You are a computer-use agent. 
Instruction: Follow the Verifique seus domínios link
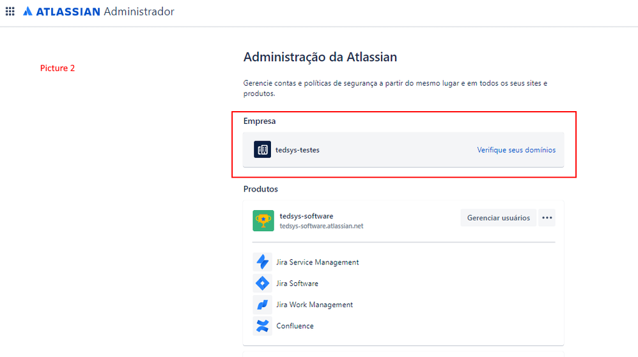tap(517, 150)
